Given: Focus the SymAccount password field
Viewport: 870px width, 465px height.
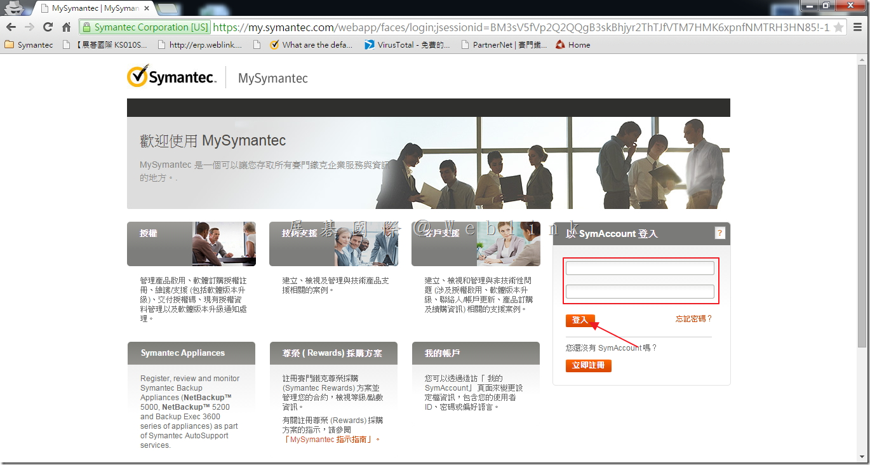Looking at the screenshot, I should click(x=639, y=292).
